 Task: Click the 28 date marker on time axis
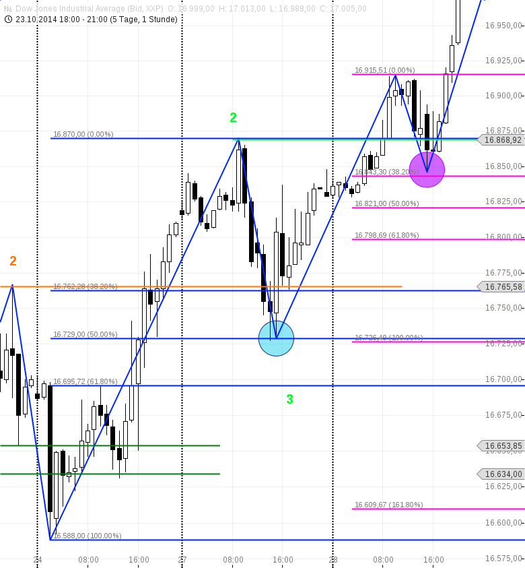coord(332,560)
